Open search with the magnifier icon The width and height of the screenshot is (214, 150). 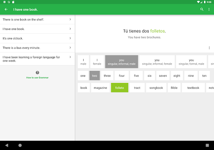[202, 9]
